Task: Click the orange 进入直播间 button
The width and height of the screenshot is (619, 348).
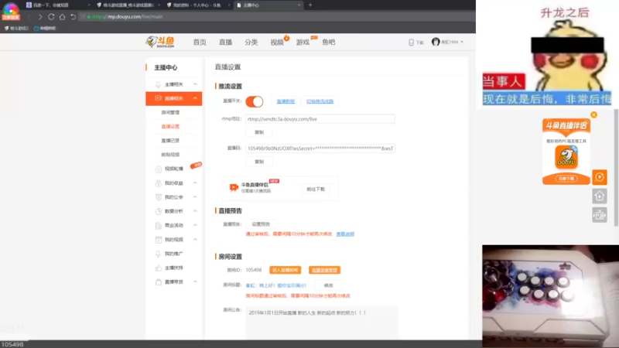Action: click(285, 270)
